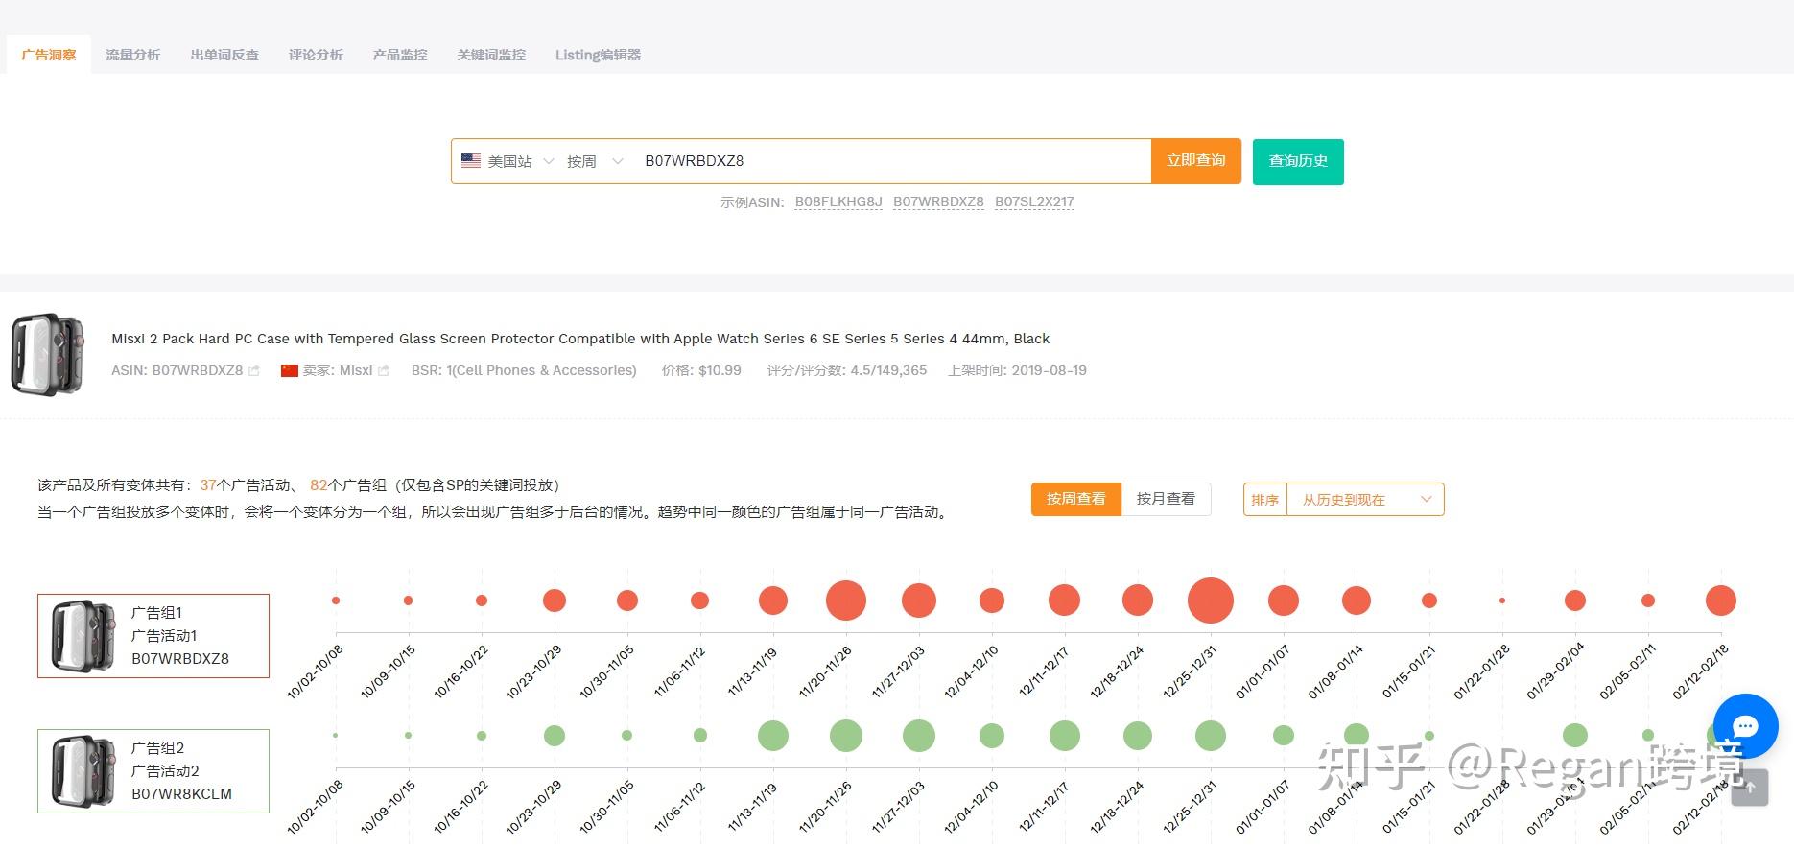Click 广告组1 red bubble for 10/23-10/29
Viewport: 1794px width, 848px height.
(x=555, y=601)
